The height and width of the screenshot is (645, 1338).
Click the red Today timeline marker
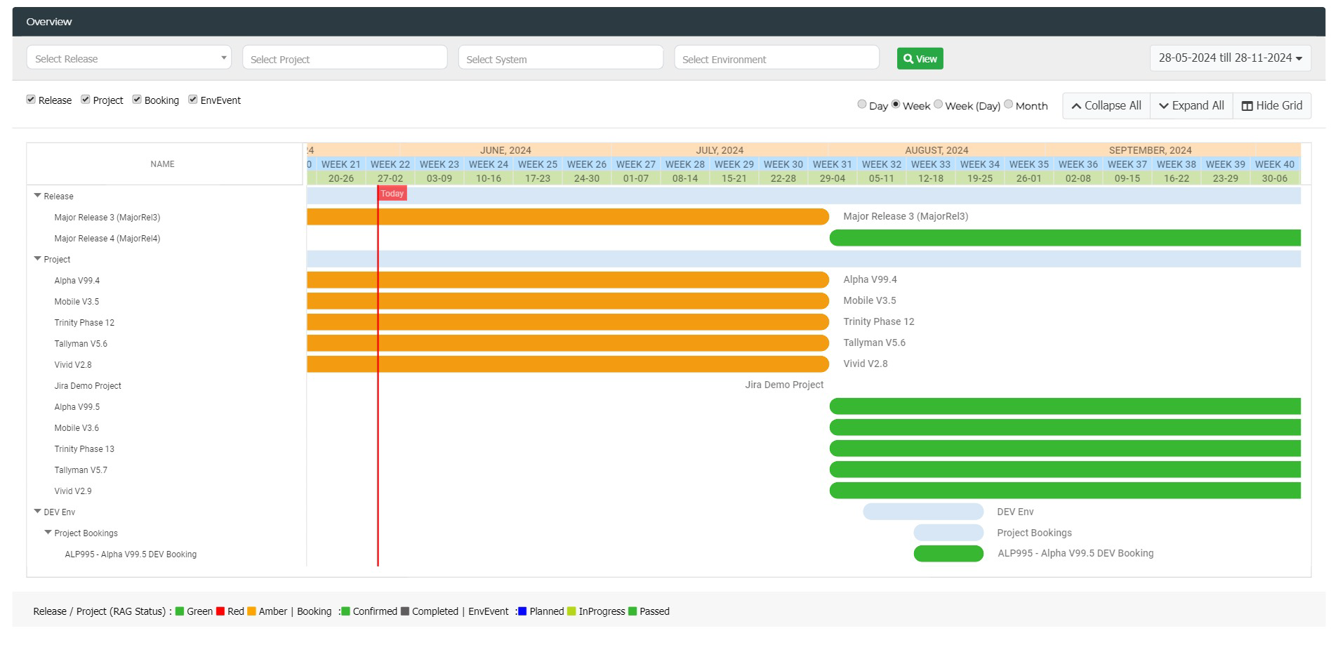tap(392, 194)
